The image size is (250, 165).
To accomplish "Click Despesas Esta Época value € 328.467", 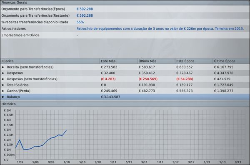I will pyautogui.click(x=185, y=73).
